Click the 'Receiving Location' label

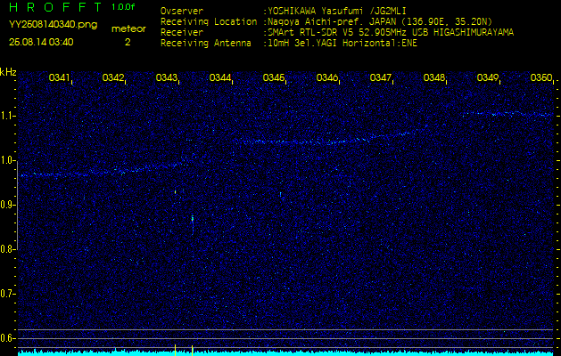(209, 21)
